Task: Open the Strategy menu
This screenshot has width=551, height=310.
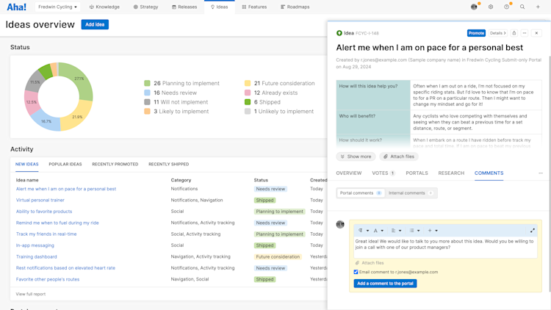Action: pos(145,7)
